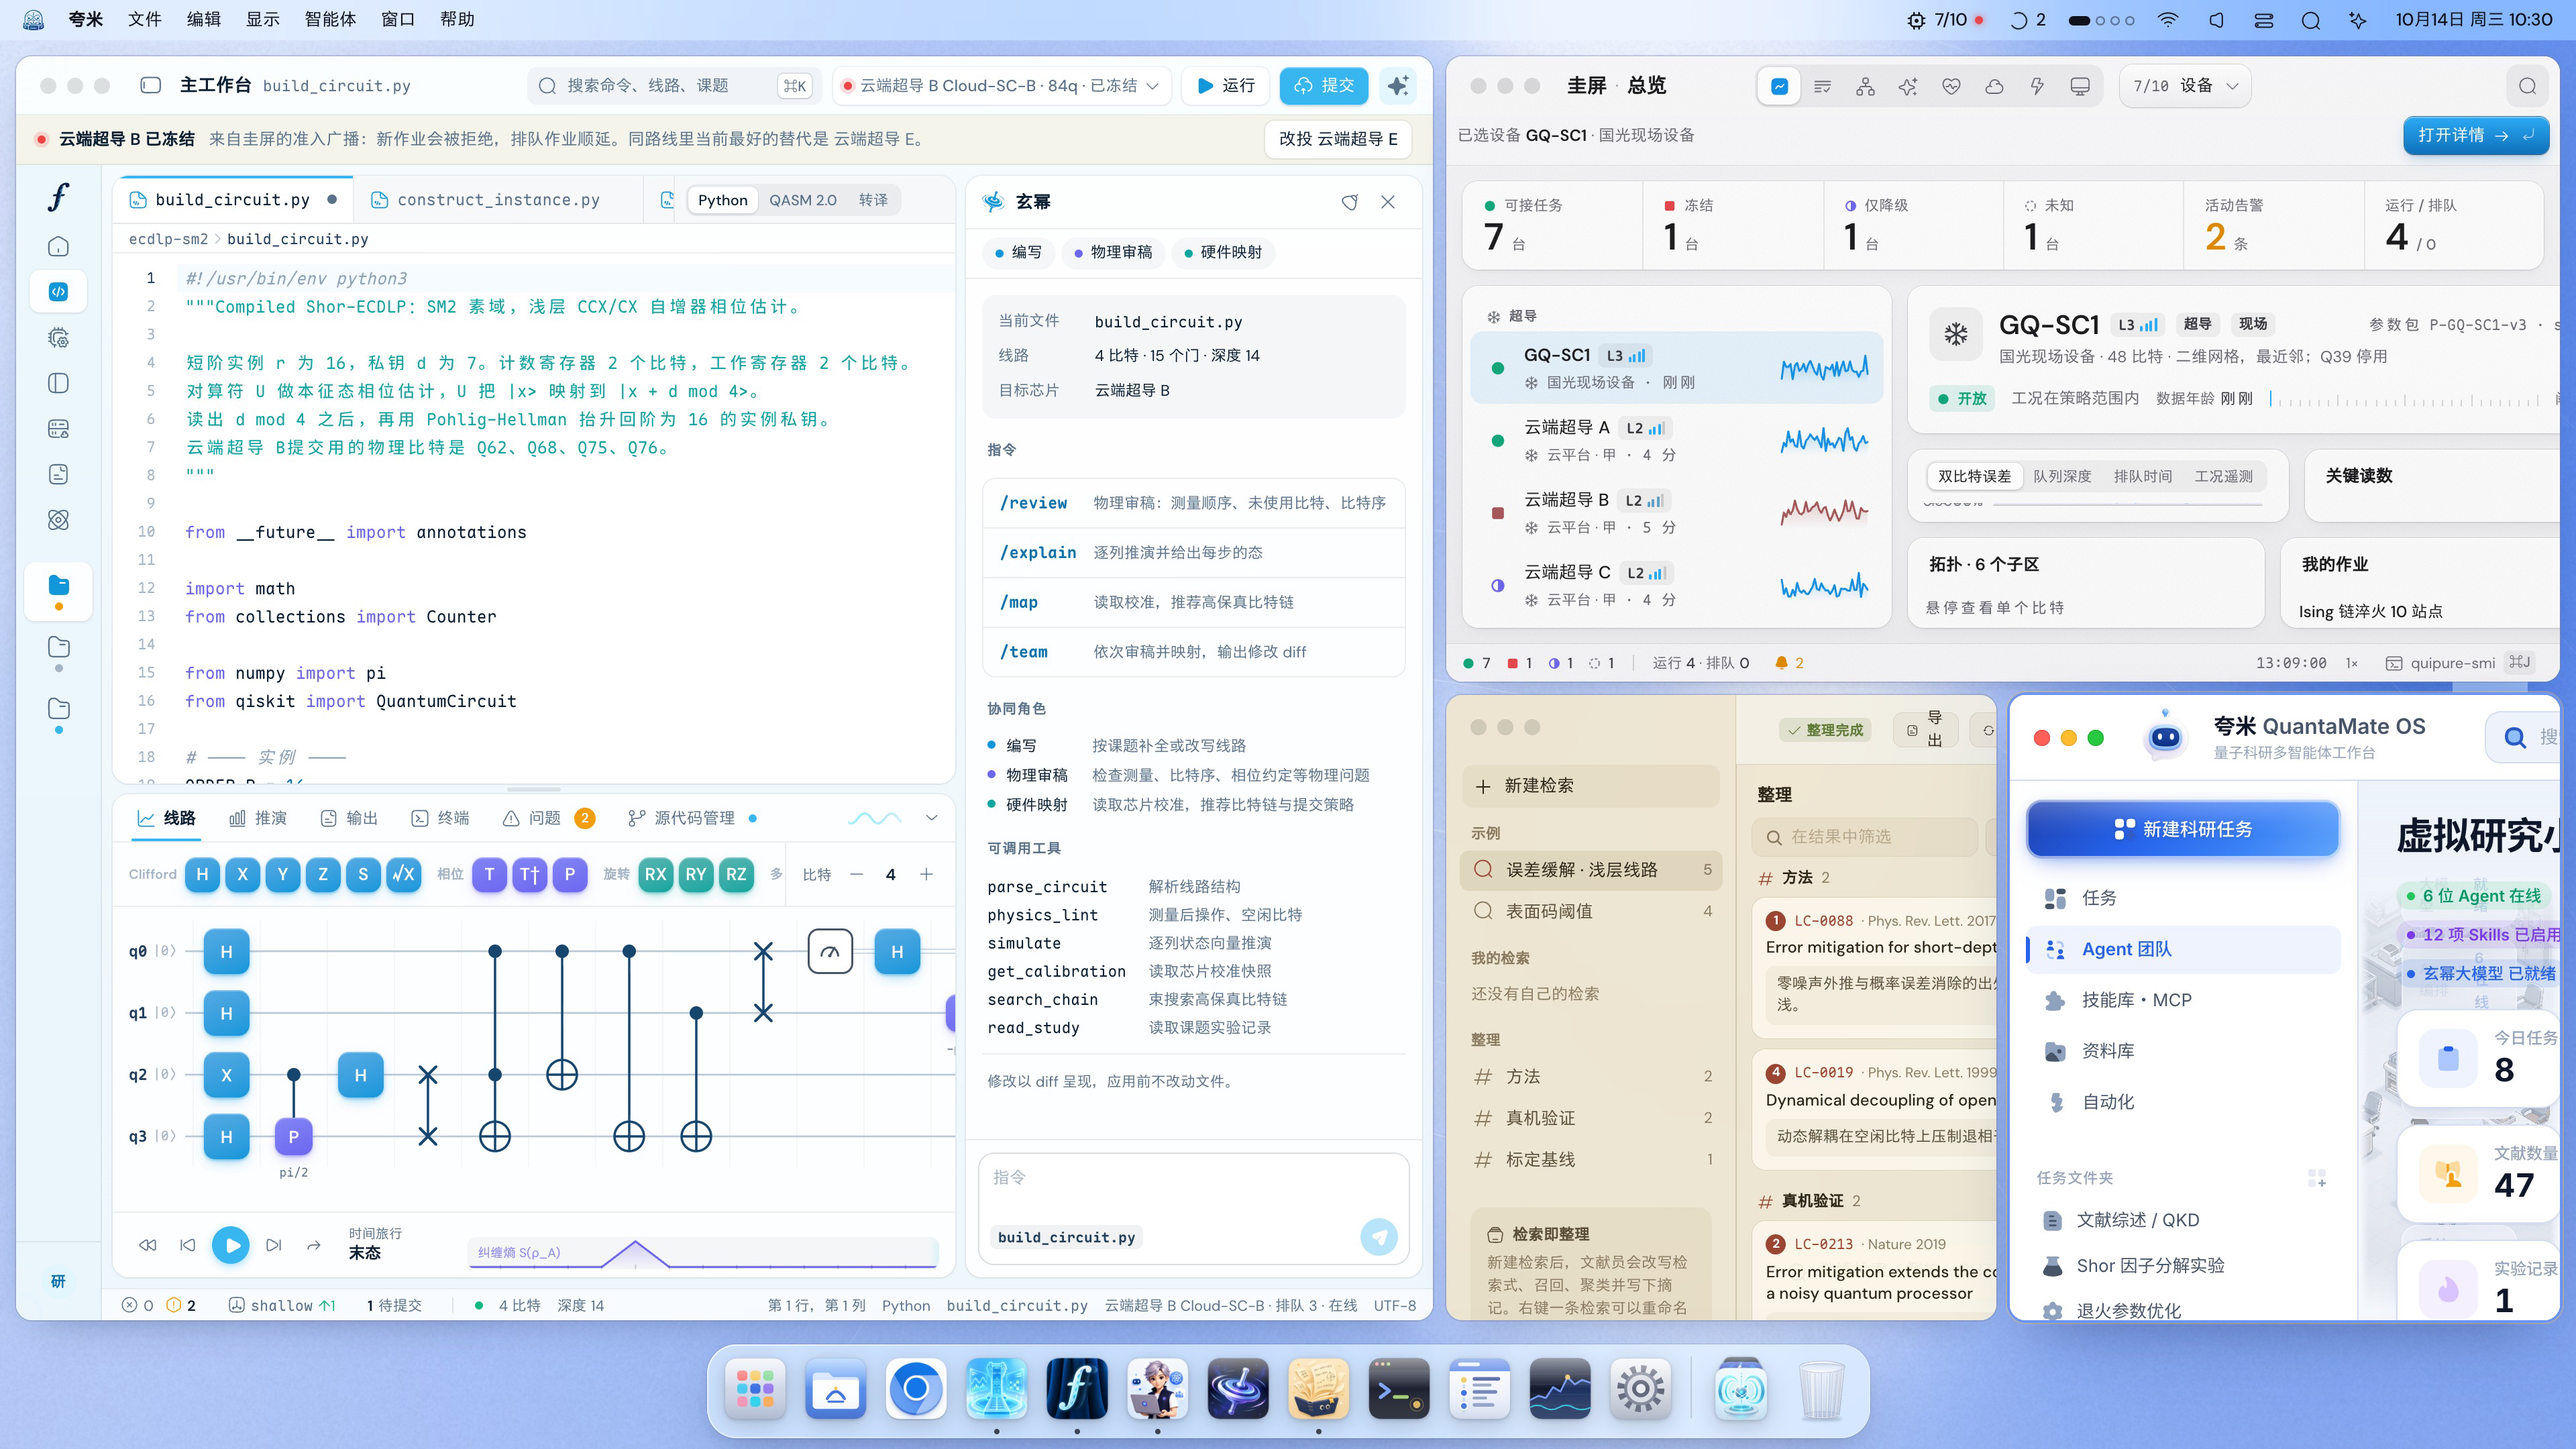Open the 智能体 menu in the menu bar
The image size is (2576, 1449).
[330, 20]
